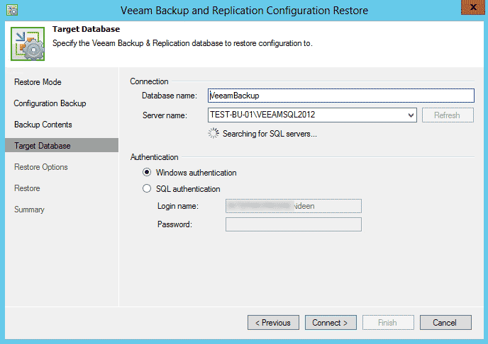The image size is (488, 344).
Task: Click the Target Database wizard header icon
Action: click(x=28, y=44)
